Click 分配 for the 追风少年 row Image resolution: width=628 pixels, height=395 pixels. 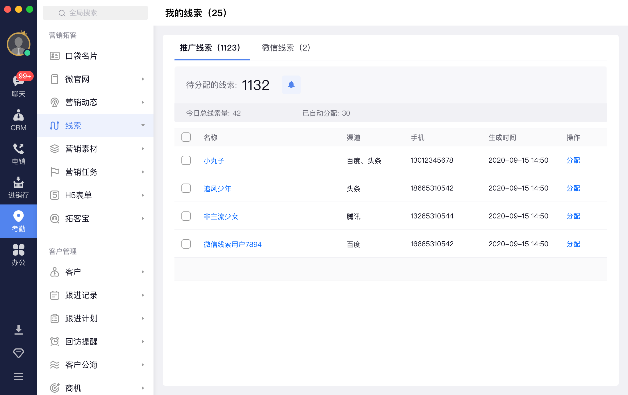573,188
